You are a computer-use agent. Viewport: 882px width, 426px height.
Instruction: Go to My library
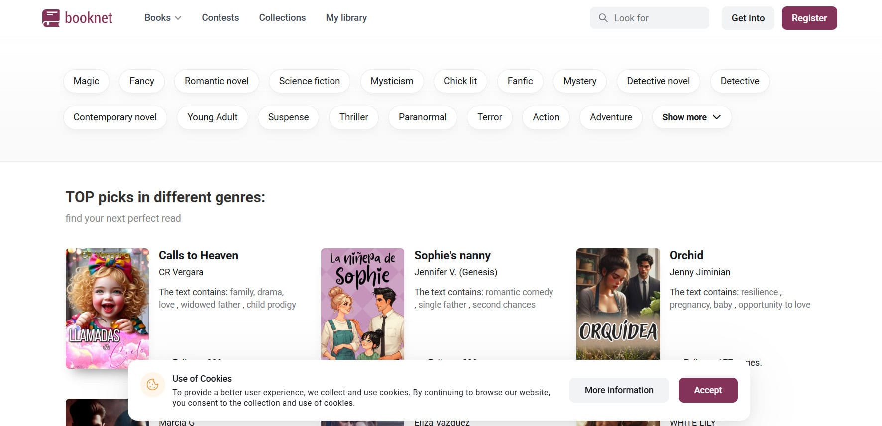click(x=346, y=18)
